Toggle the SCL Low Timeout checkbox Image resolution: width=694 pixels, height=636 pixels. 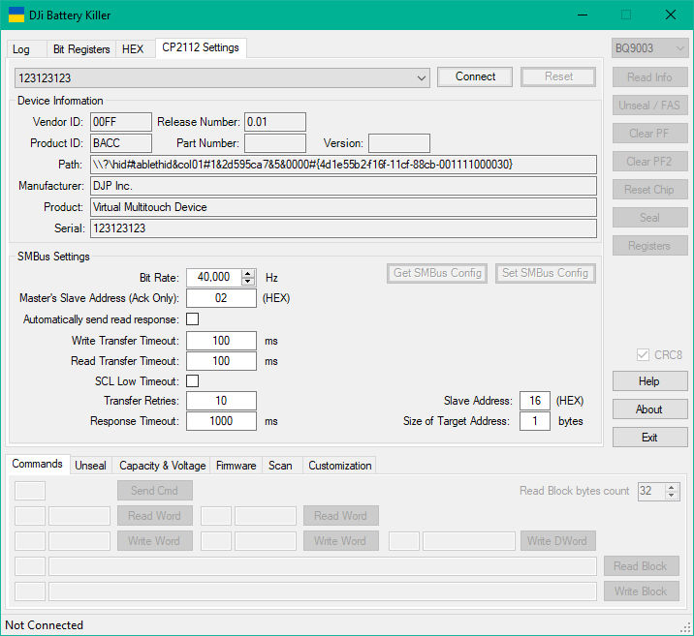point(192,381)
